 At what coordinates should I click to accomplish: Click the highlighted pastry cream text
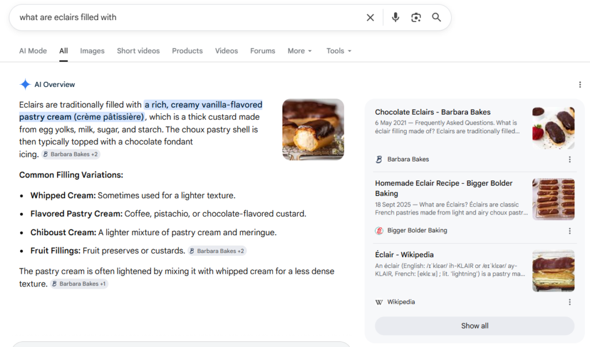coord(141,111)
